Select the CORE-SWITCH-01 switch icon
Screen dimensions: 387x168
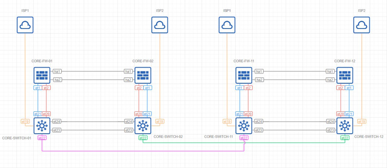(42, 126)
